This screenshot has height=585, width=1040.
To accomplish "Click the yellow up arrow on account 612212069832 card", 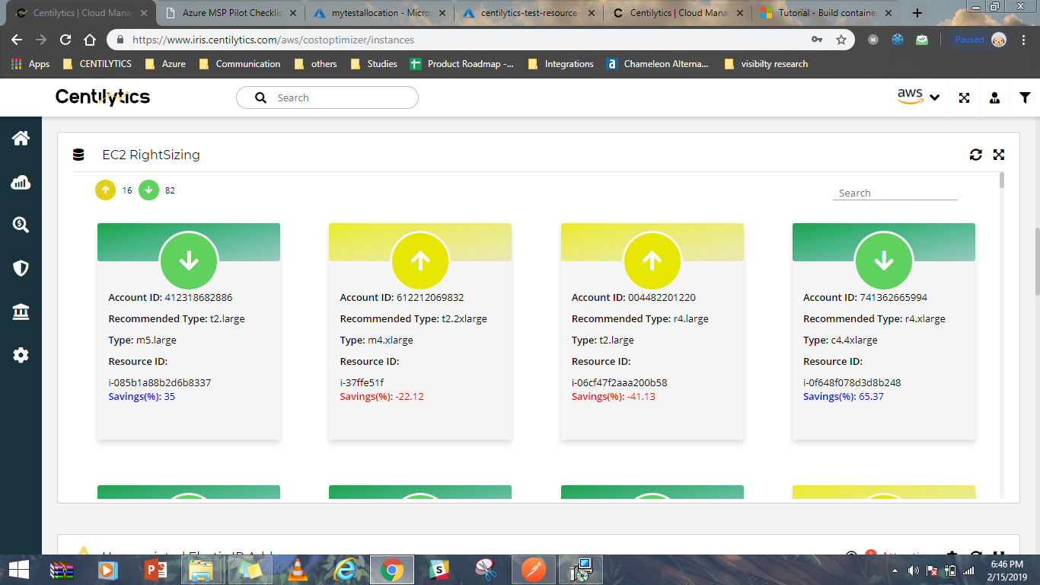I will [420, 261].
